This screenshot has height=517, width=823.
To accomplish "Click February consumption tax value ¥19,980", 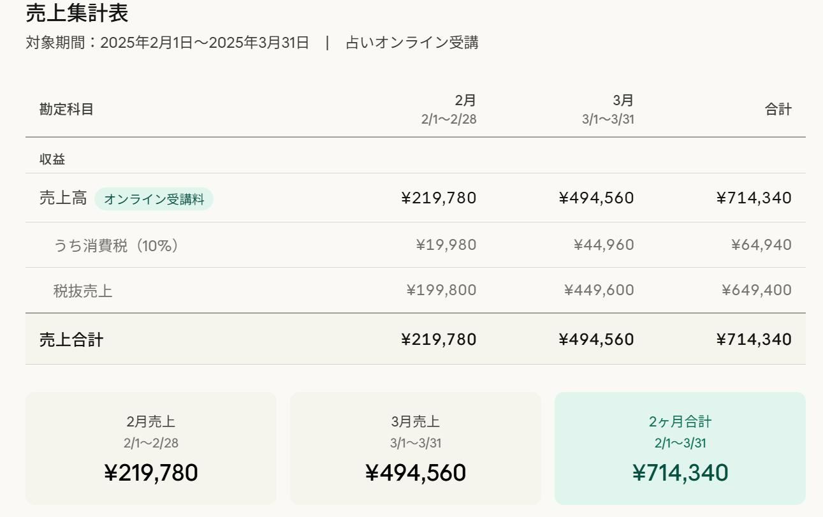I will [446, 245].
